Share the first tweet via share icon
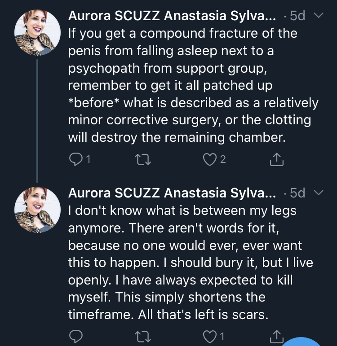Screen dimensions: 337x346 [276, 159]
